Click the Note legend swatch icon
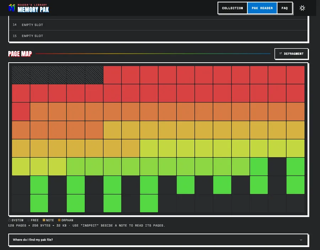Image resolution: width=320 pixels, height=250 pixels. [44, 220]
